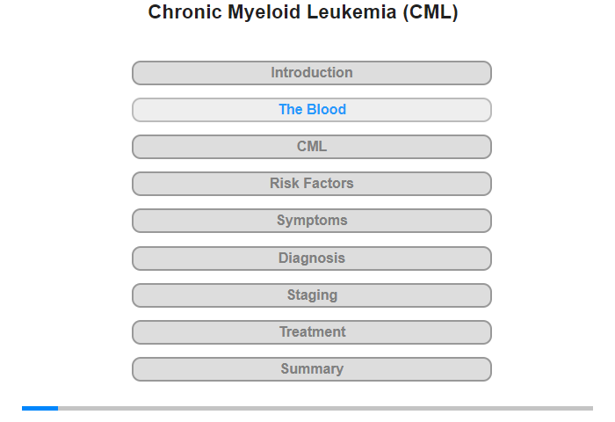Open the Introduction section
The height and width of the screenshot is (422, 615).
[312, 73]
